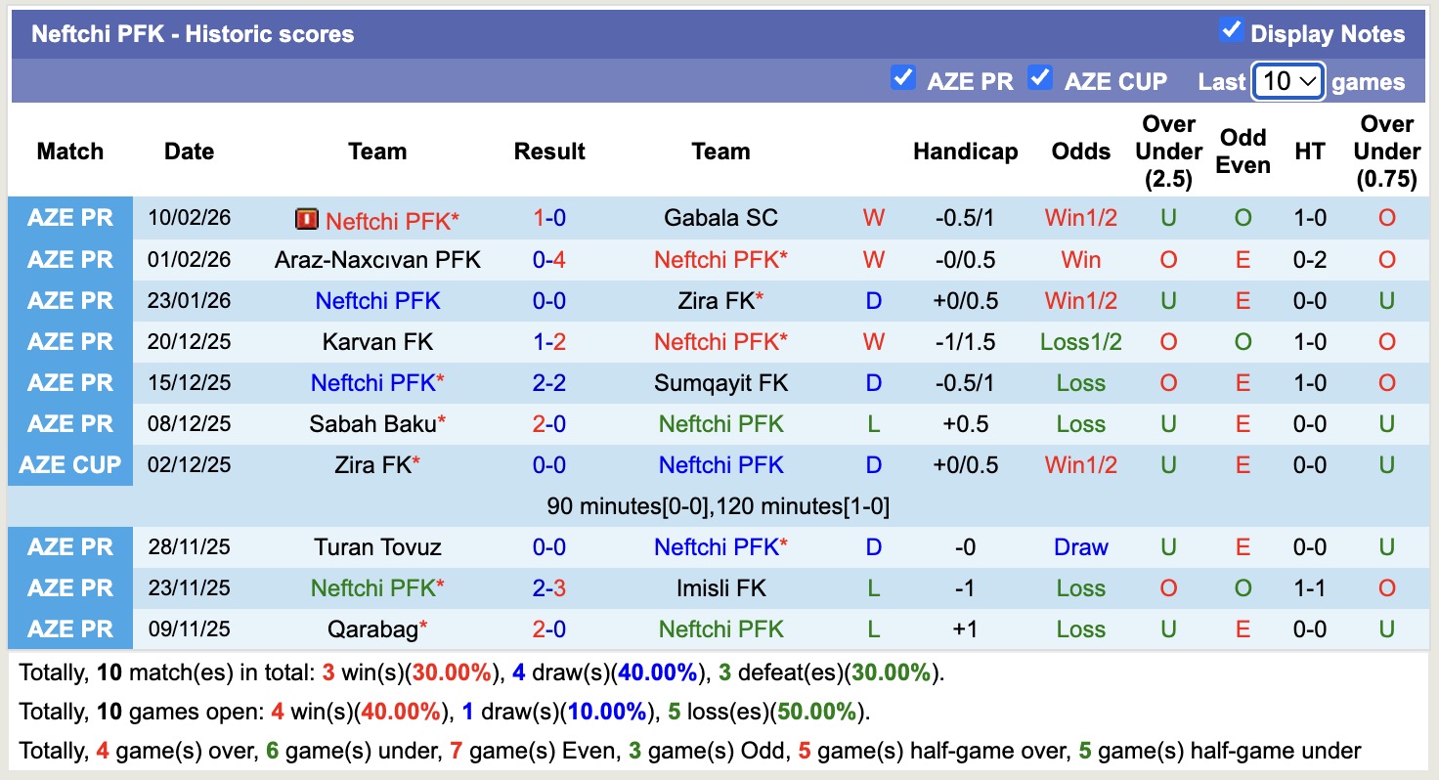Click the Imisli FK team name
Screen dimensions: 1439x780
(x=720, y=588)
